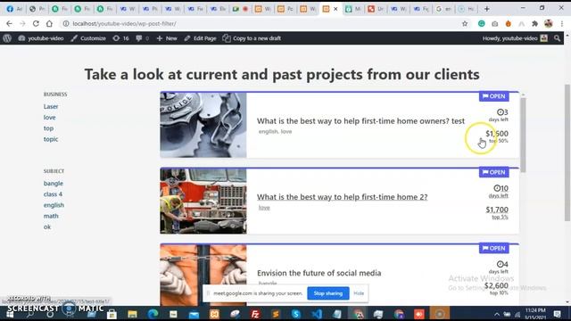Close the active browser tab
Viewport: 571px width, 321px height.
point(335,9)
